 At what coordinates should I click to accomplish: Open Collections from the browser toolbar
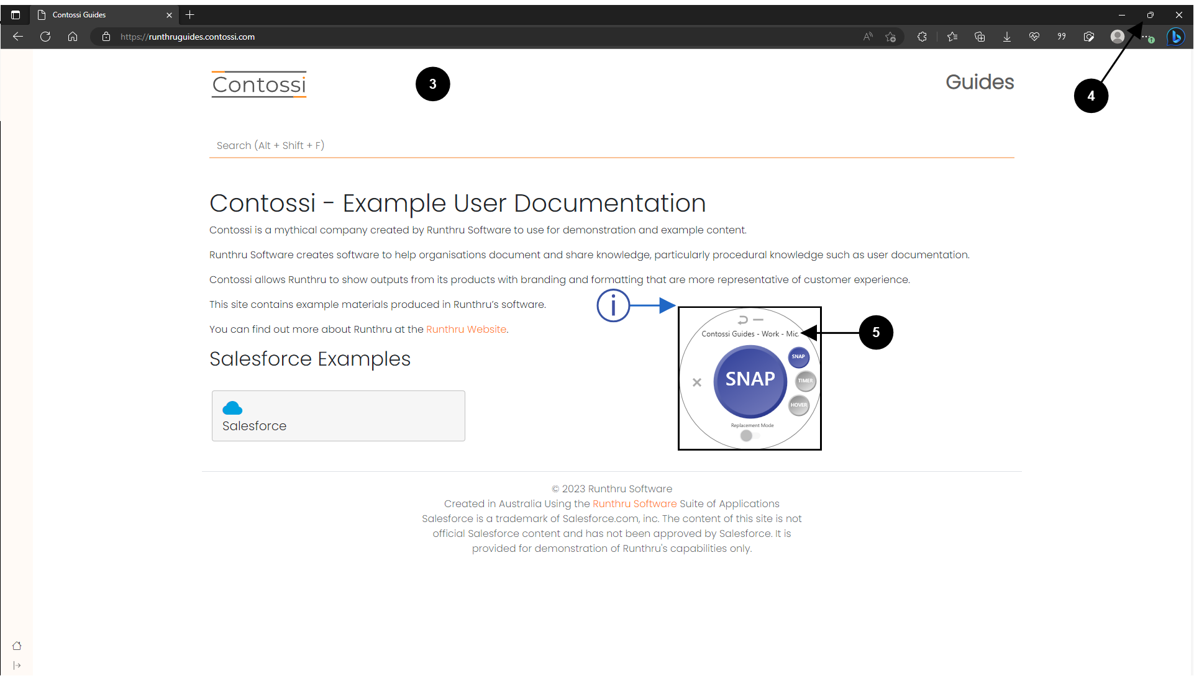[x=980, y=37]
